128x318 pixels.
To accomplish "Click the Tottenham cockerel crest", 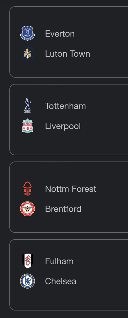I will (27, 106).
